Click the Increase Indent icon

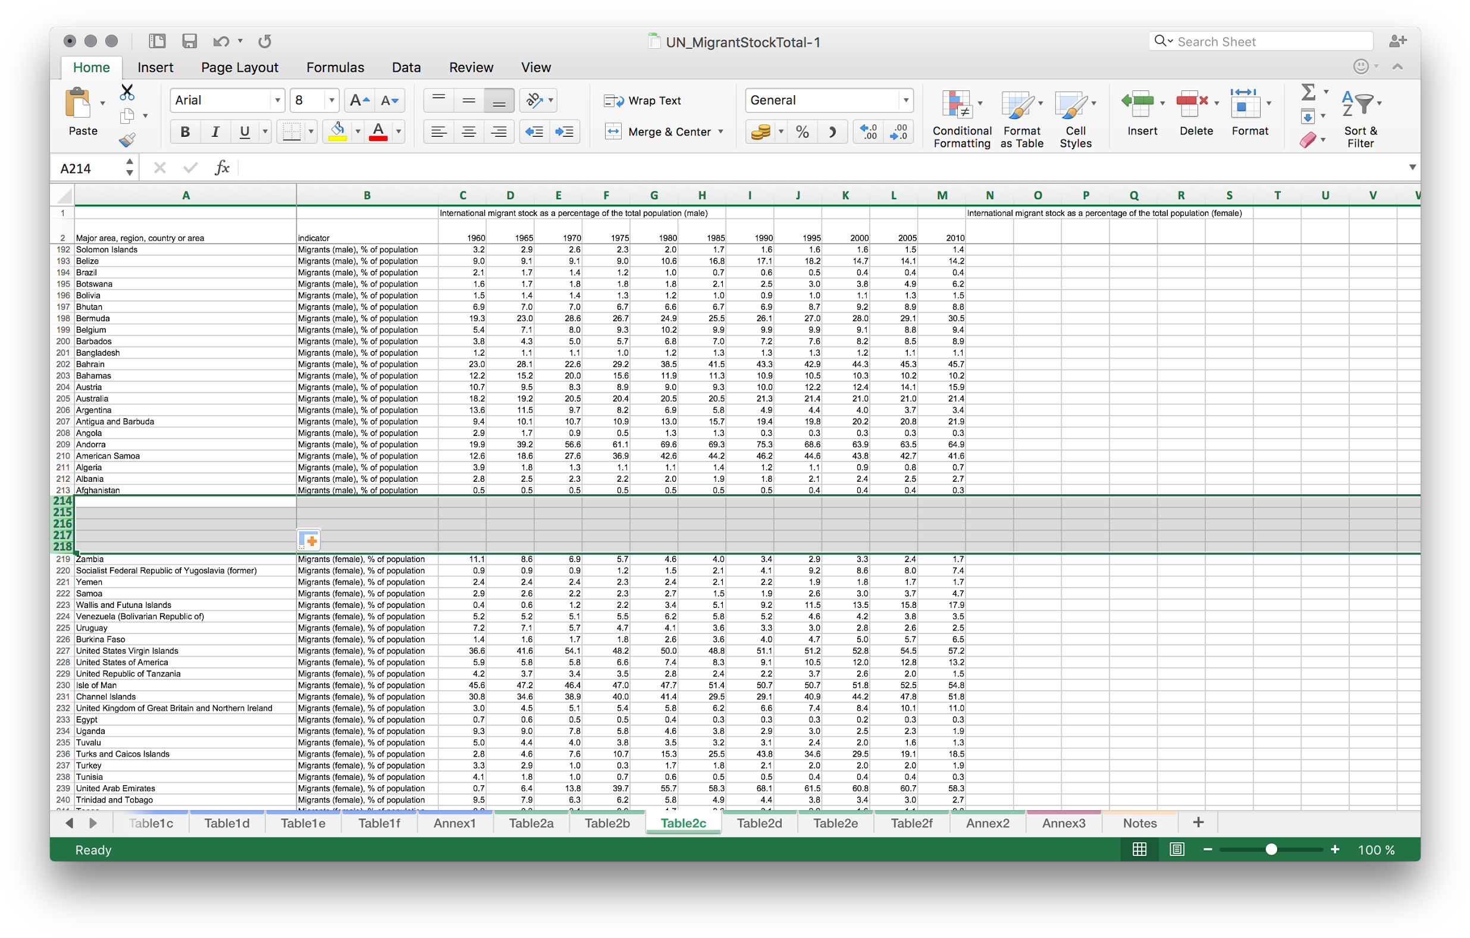[563, 132]
